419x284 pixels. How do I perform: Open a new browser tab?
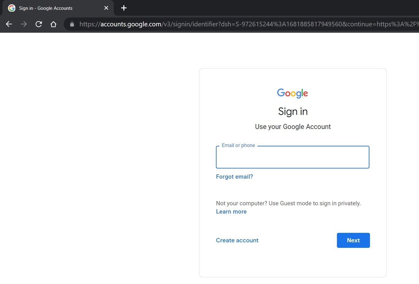point(123,8)
